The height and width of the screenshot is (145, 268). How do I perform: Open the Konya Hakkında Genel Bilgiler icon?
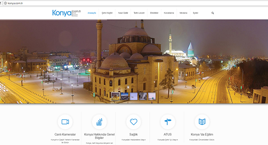click(99, 122)
